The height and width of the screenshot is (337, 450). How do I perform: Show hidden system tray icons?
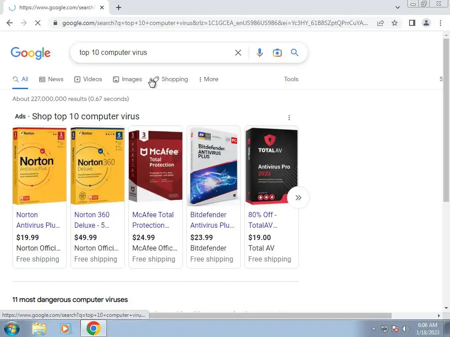pyautogui.click(x=374, y=329)
